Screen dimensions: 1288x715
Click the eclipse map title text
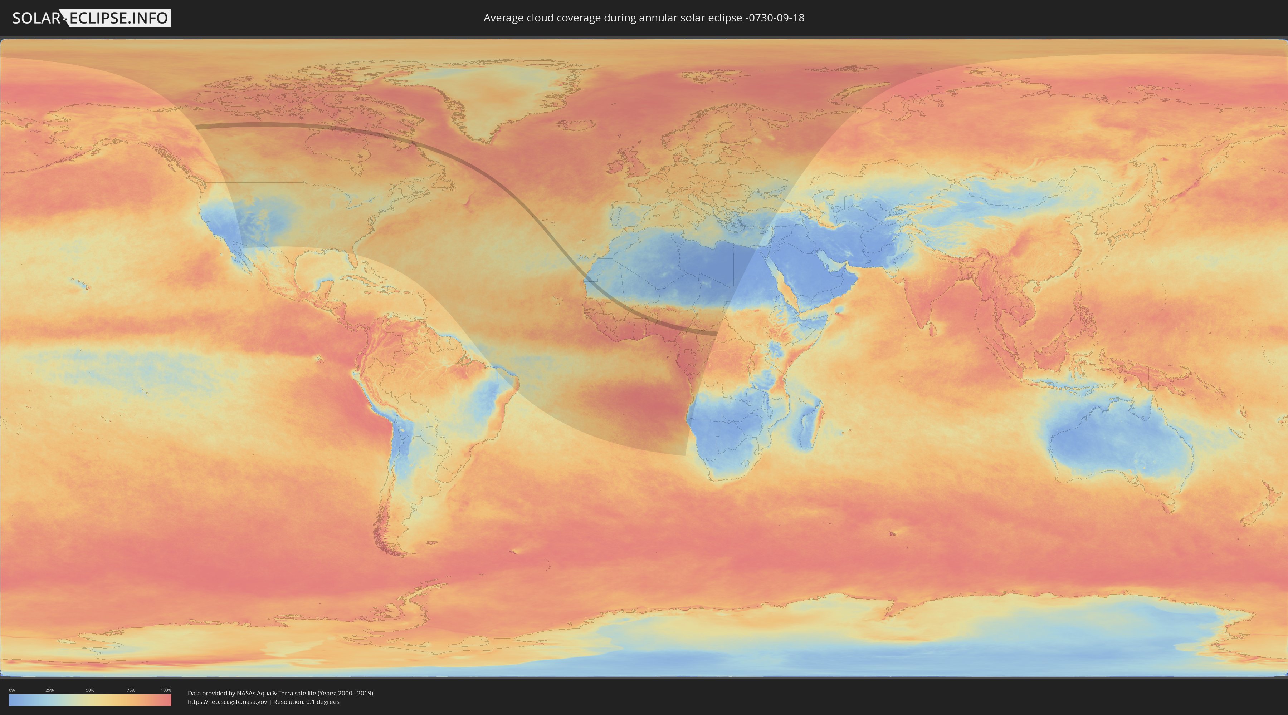tap(644, 18)
